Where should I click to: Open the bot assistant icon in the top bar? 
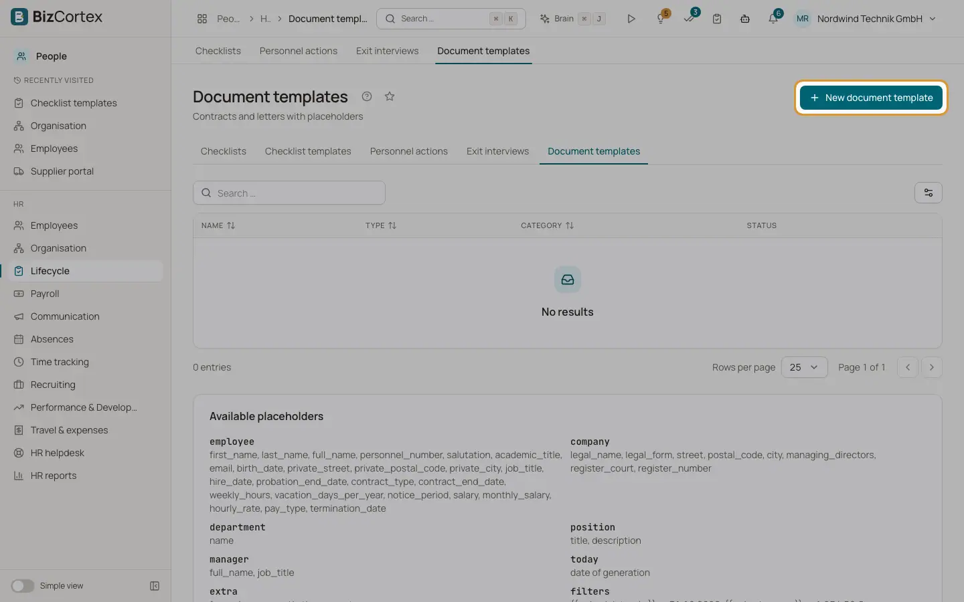point(745,19)
